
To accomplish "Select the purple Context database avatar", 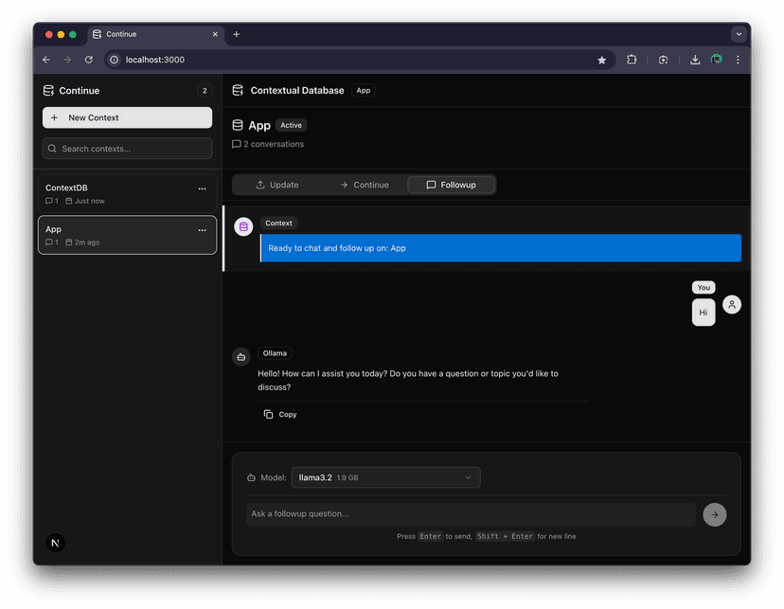I will tap(243, 226).
